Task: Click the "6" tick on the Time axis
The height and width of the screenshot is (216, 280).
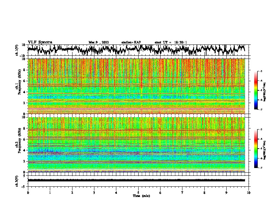Action: 161,193
